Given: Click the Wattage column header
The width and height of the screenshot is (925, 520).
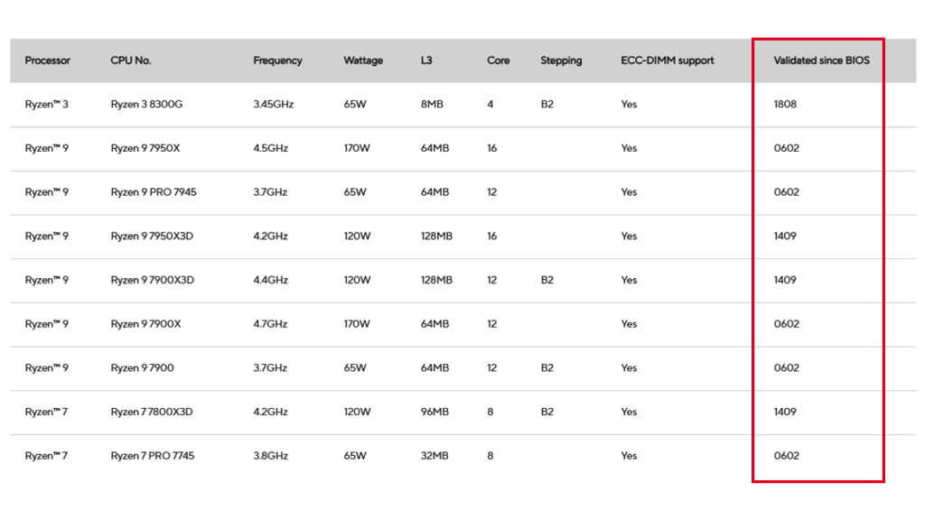Looking at the screenshot, I should (363, 60).
